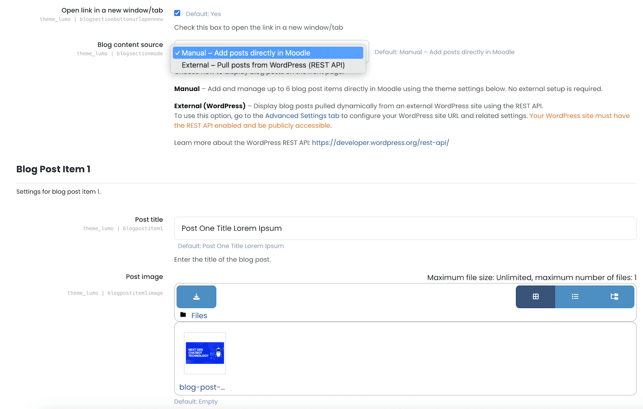This screenshot has width=643, height=409.
Task: Open the Files breadcrumb link
Action: coord(199,316)
